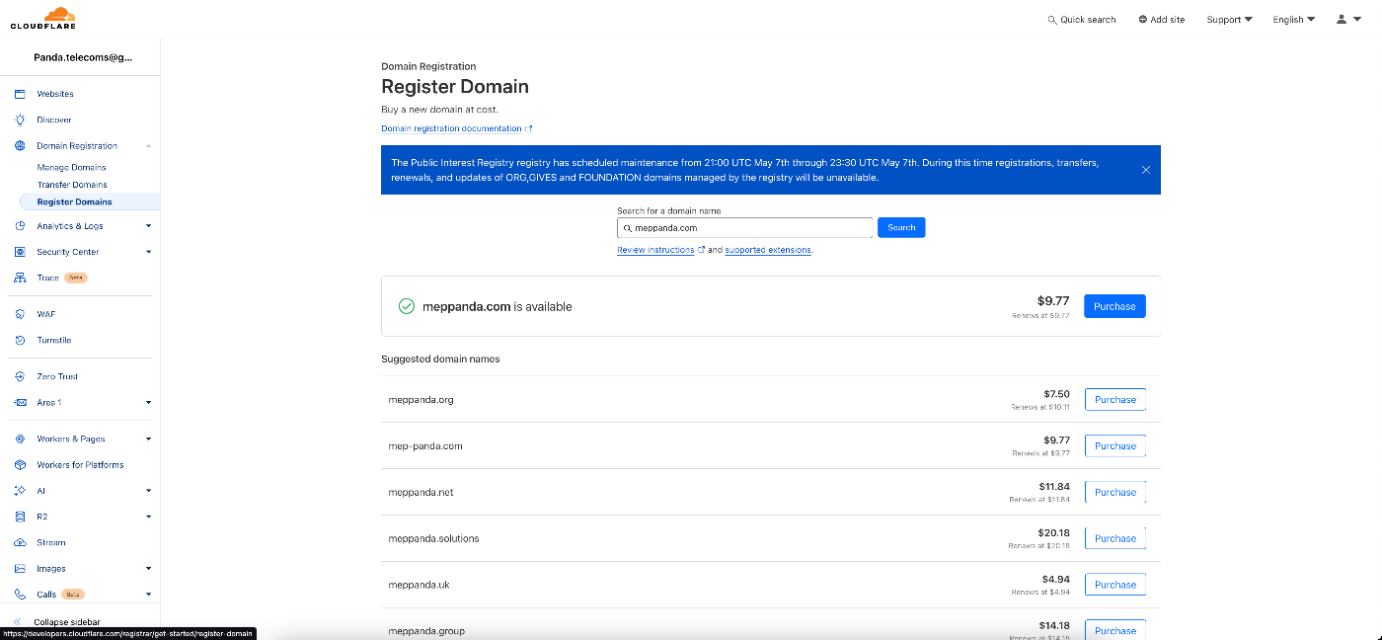Image resolution: width=1382 pixels, height=640 pixels.
Task: Click the Workers & Pages icon
Action: pyautogui.click(x=20, y=439)
